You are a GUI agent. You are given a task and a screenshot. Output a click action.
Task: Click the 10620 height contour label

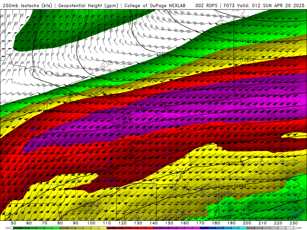(x=229, y=163)
